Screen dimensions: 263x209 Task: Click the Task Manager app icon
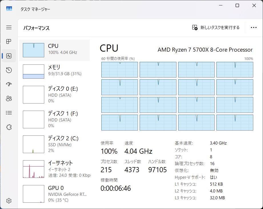9,9
